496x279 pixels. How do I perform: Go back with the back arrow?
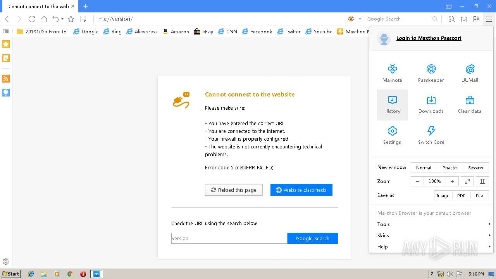pos(7,19)
